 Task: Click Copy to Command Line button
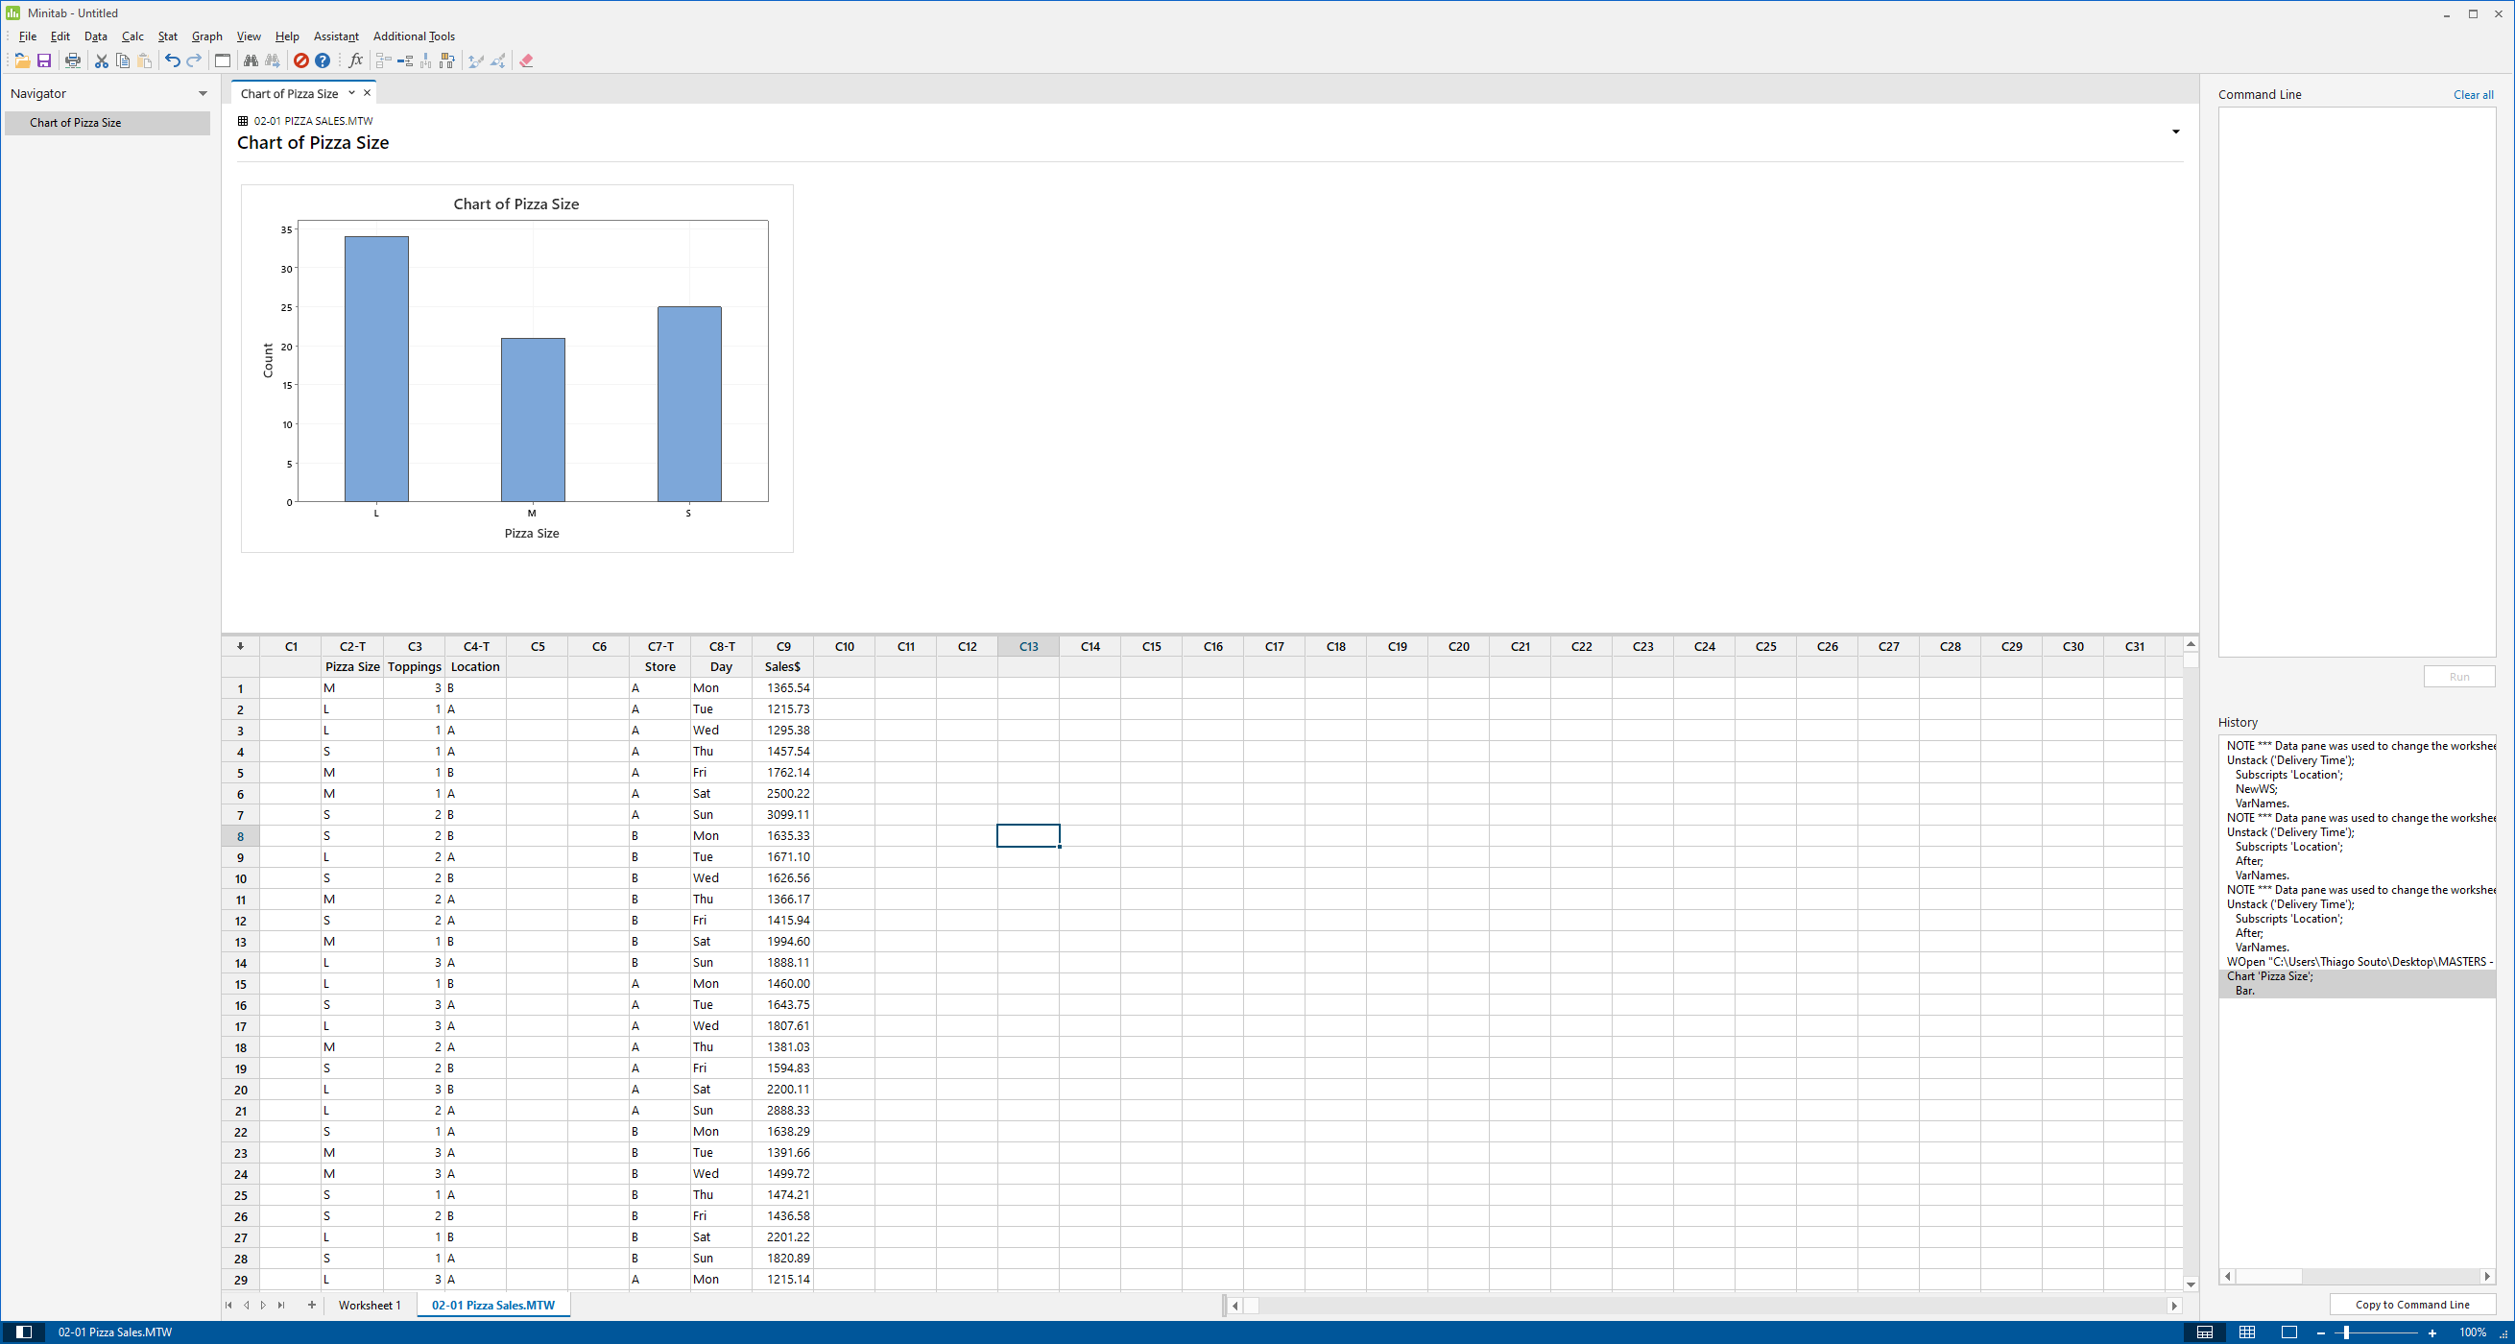click(x=2411, y=1305)
